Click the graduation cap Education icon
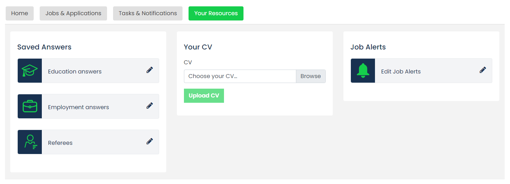The height and width of the screenshot is (184, 510). [30, 71]
